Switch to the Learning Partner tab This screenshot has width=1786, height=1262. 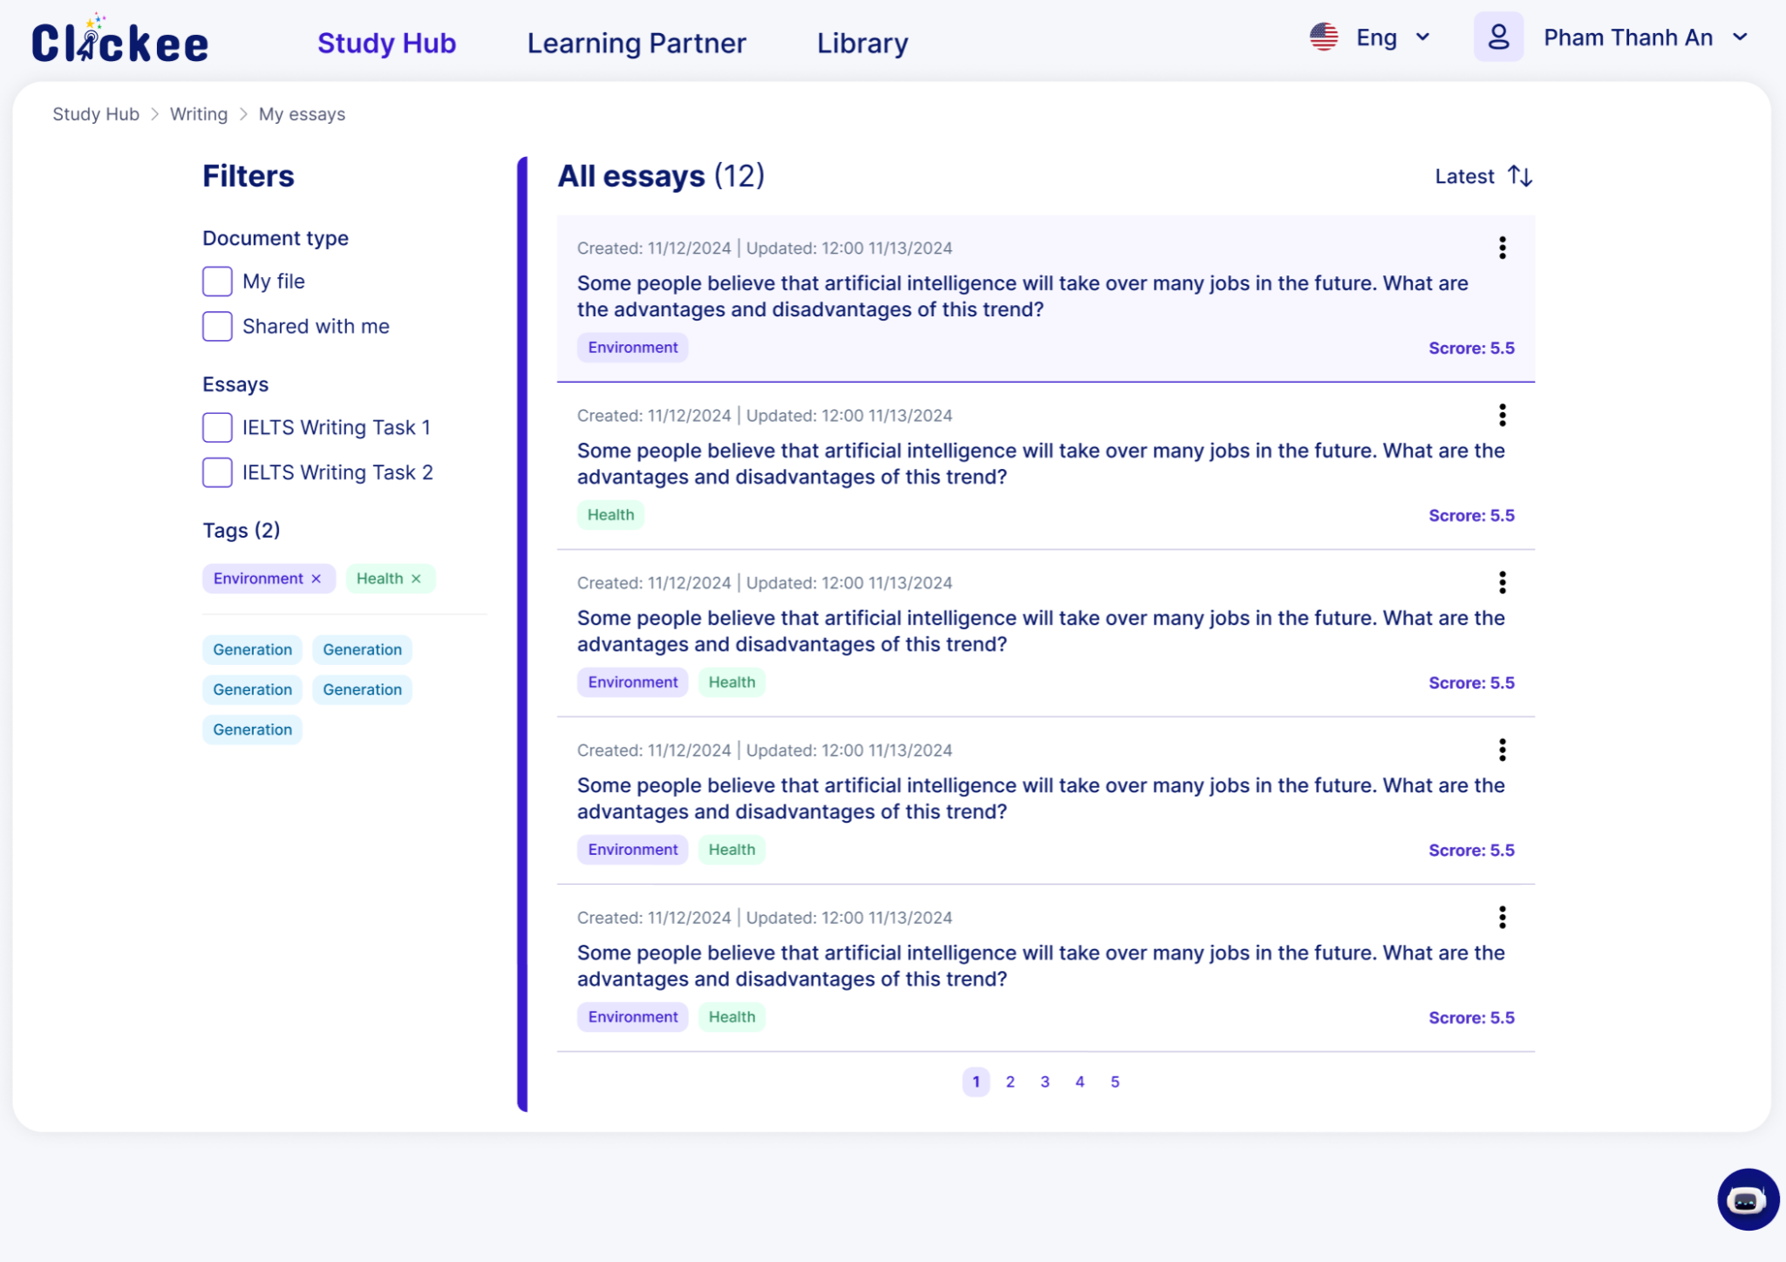pos(637,43)
